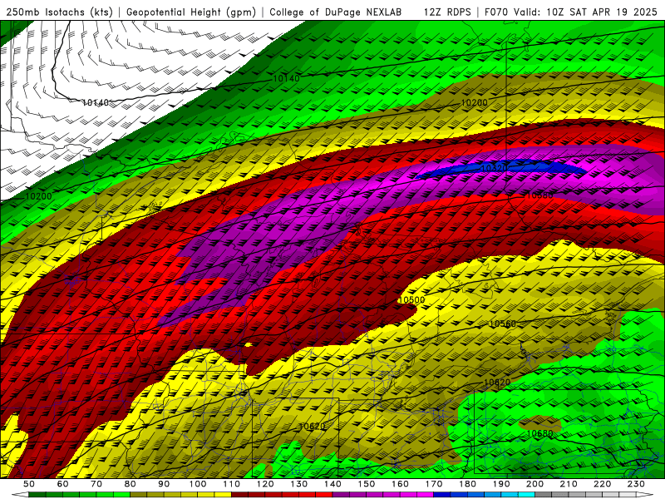
Task: Click the cyan colorbar swatch just left of 200
Action: tap(526, 495)
